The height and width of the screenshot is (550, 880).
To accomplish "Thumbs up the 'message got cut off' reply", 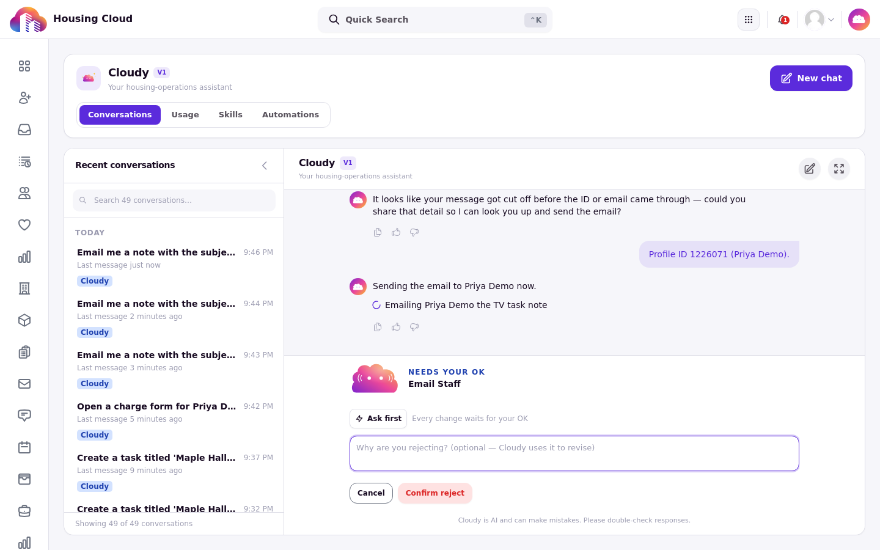I will 396,232.
